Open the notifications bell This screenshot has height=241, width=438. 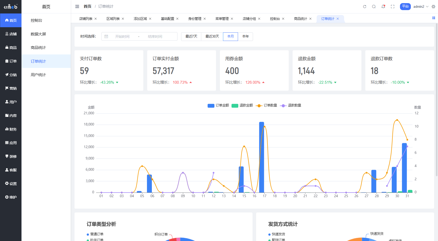pos(383,6)
